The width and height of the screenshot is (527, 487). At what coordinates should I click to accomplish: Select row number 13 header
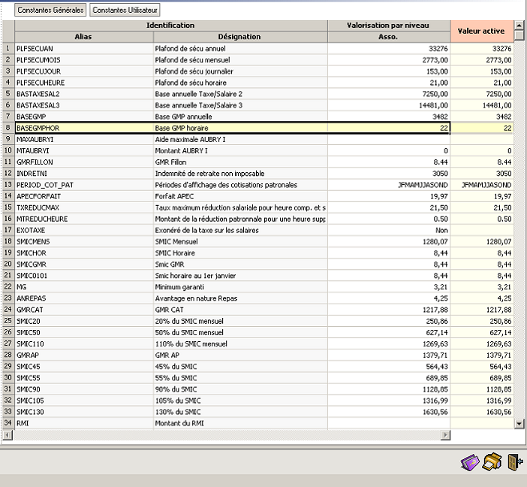point(8,185)
